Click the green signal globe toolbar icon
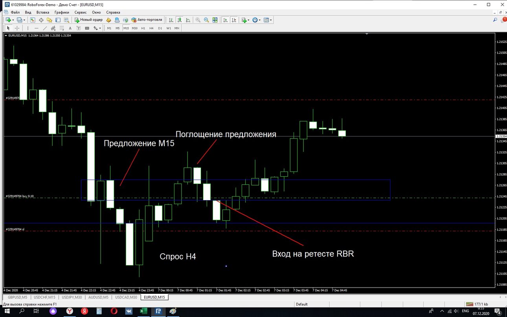Screen dimensions: 507x317 click(x=125, y=20)
